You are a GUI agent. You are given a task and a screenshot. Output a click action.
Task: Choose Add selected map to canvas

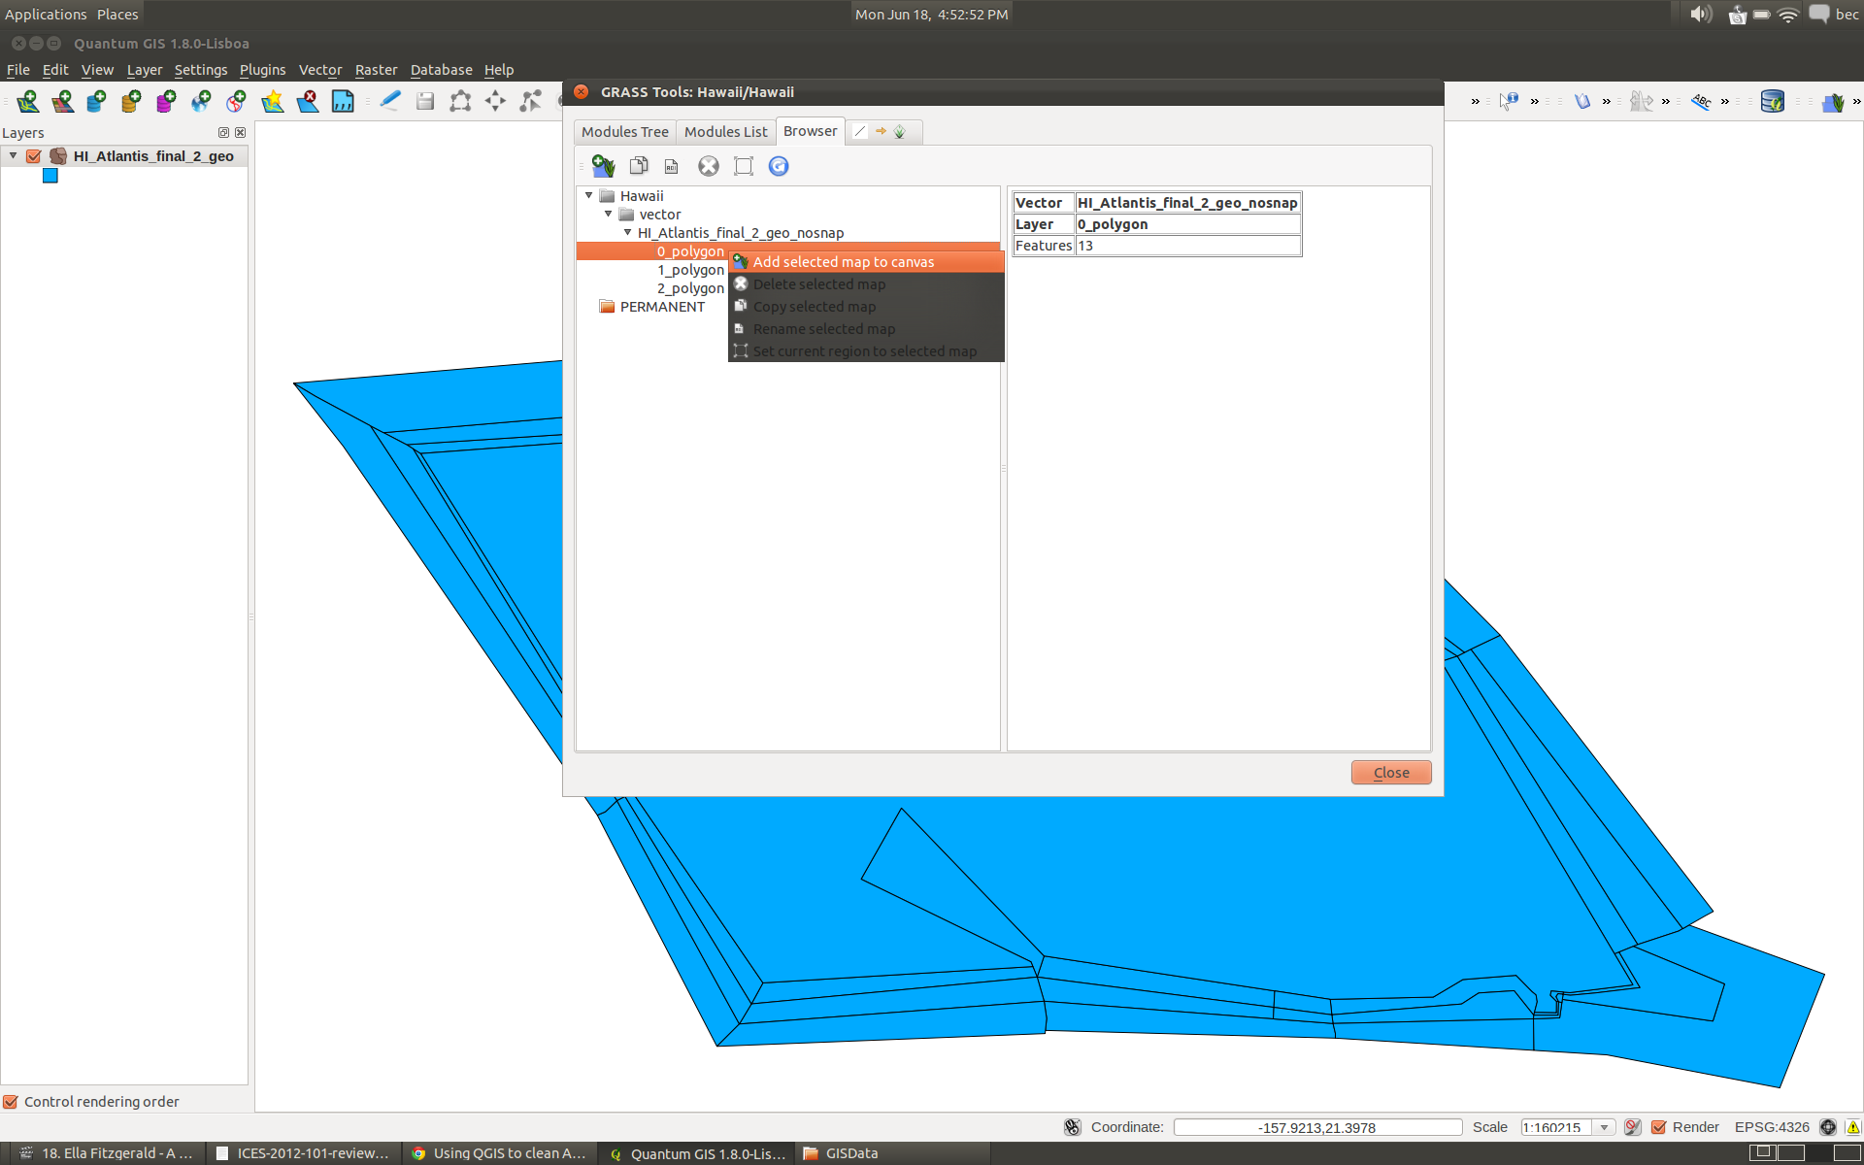click(x=843, y=262)
